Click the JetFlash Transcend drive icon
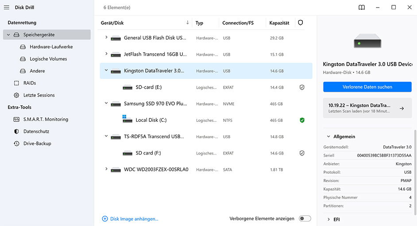The height and width of the screenshot is (226, 417). point(116,55)
